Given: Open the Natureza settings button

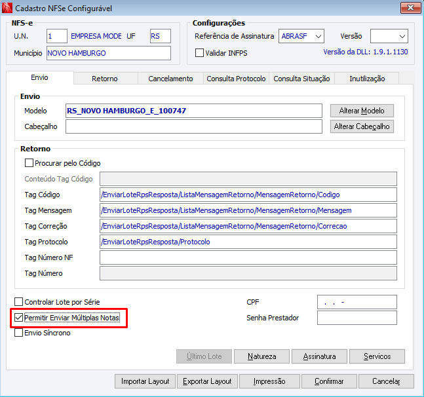Looking at the screenshot, I should pos(261,356).
